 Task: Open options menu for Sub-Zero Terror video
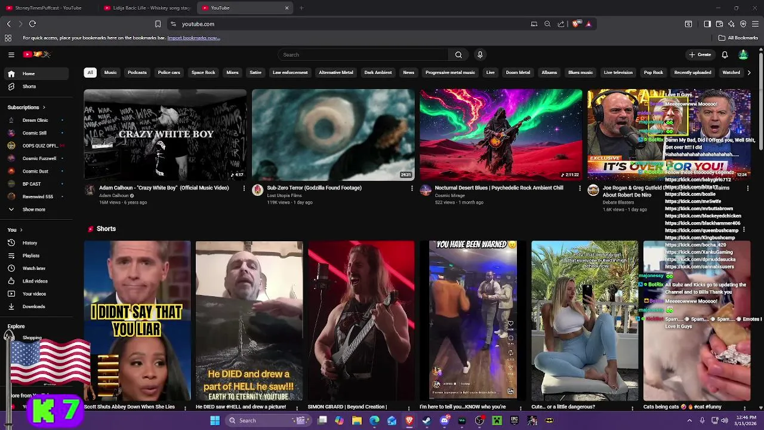coord(411,188)
